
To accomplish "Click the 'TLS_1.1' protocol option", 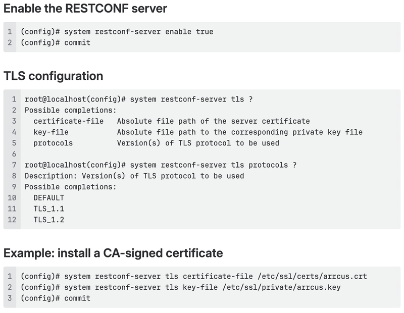I will 48,208.
